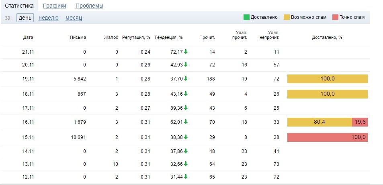Click the deleted unread value 41
This screenshot has width=383, height=185.
[x=276, y=151]
